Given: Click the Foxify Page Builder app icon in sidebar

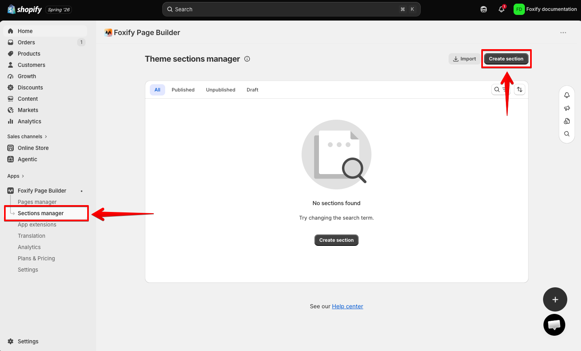Looking at the screenshot, I should [10, 191].
